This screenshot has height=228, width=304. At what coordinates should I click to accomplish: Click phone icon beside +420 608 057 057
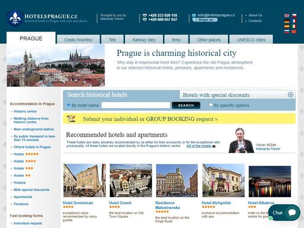[145, 20]
